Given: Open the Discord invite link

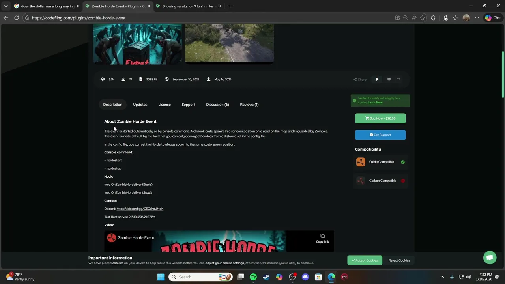Looking at the screenshot, I should 140,209.
